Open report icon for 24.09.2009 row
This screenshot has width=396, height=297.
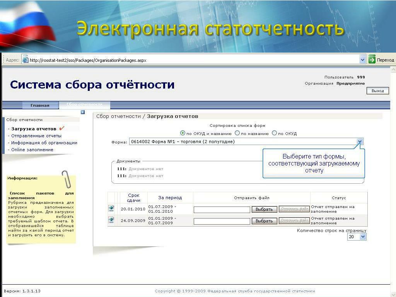point(111,220)
